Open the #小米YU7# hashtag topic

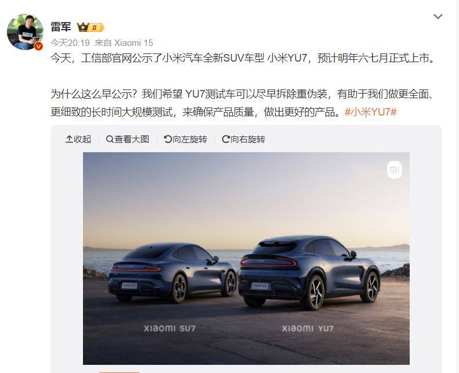(371, 112)
